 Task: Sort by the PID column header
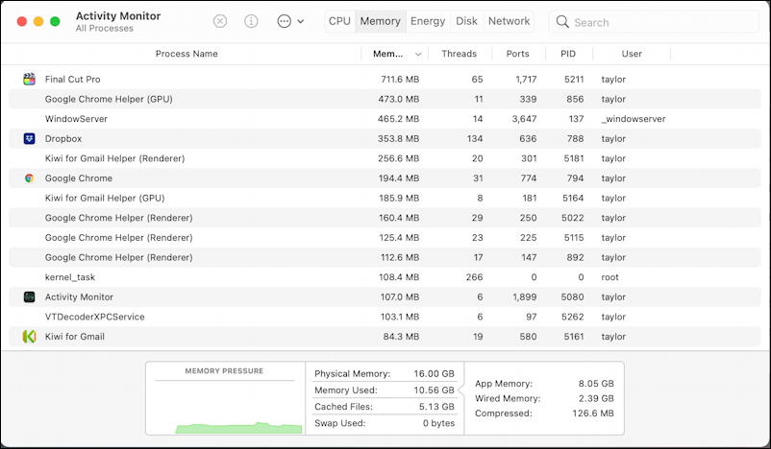pyautogui.click(x=568, y=54)
